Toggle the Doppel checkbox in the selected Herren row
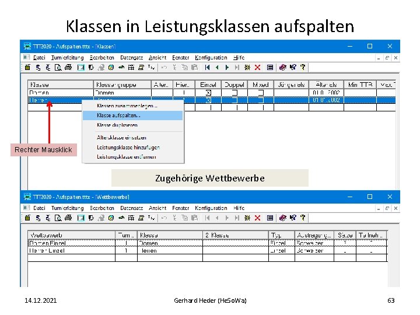 [235, 100]
